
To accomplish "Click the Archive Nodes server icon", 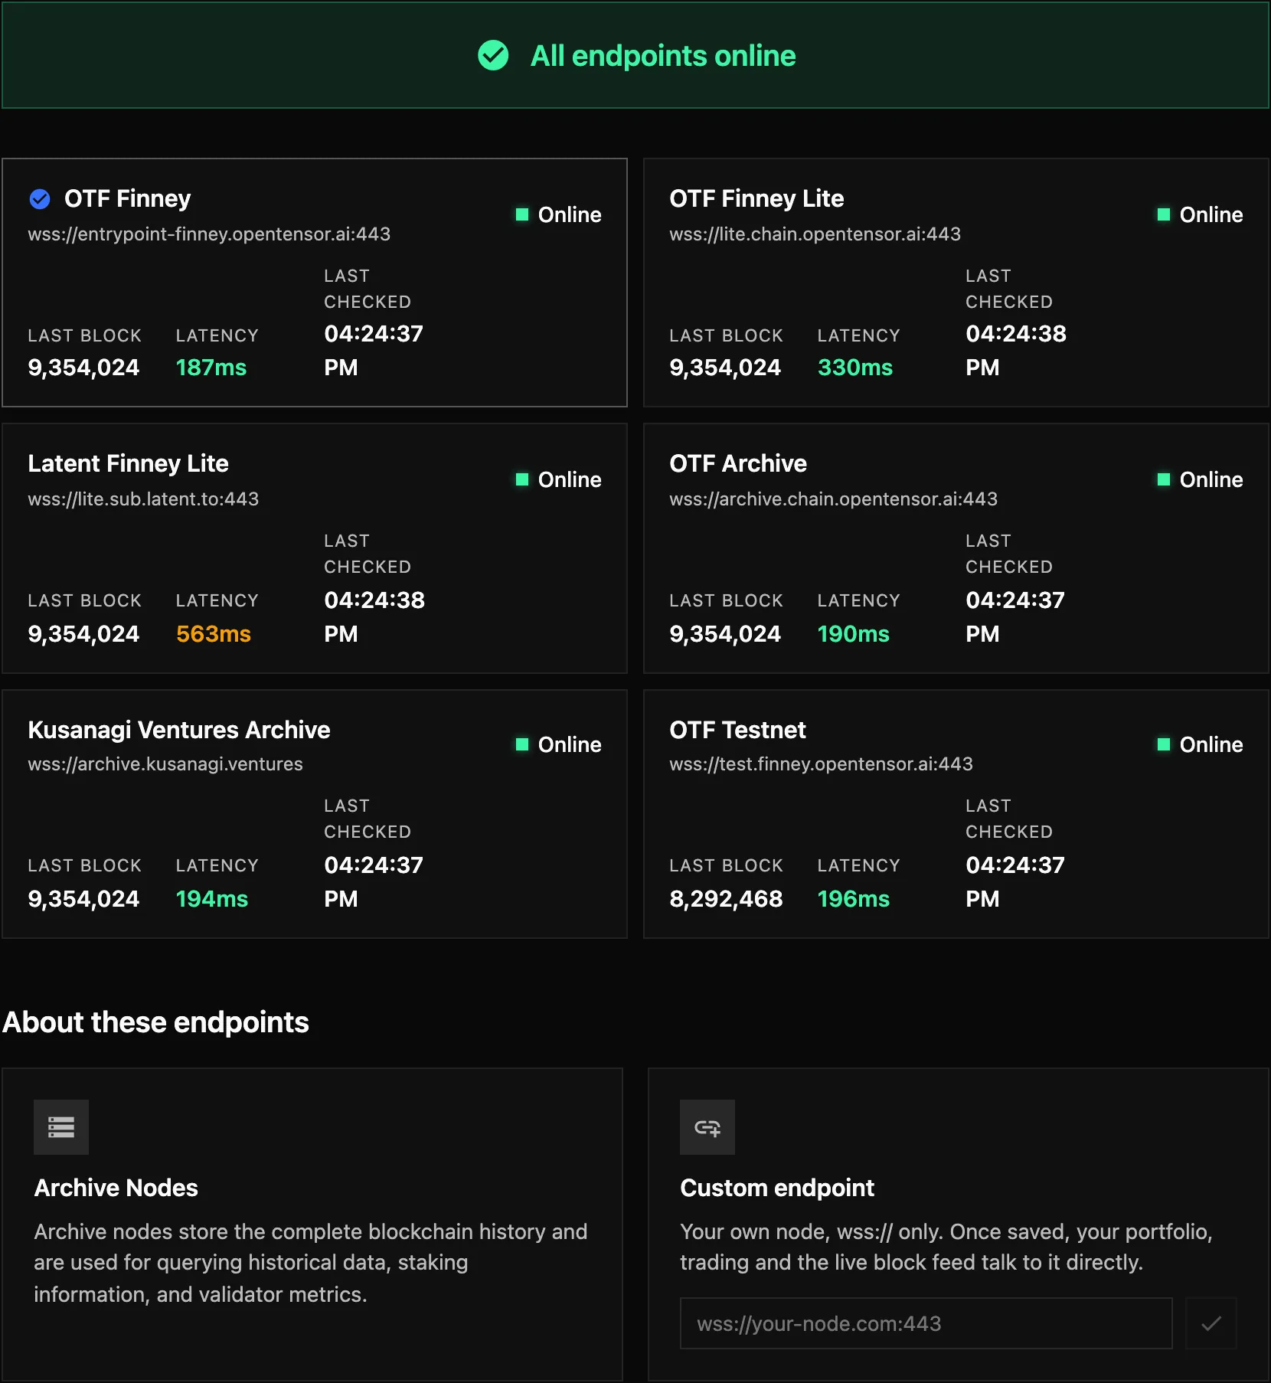I will click(61, 1127).
